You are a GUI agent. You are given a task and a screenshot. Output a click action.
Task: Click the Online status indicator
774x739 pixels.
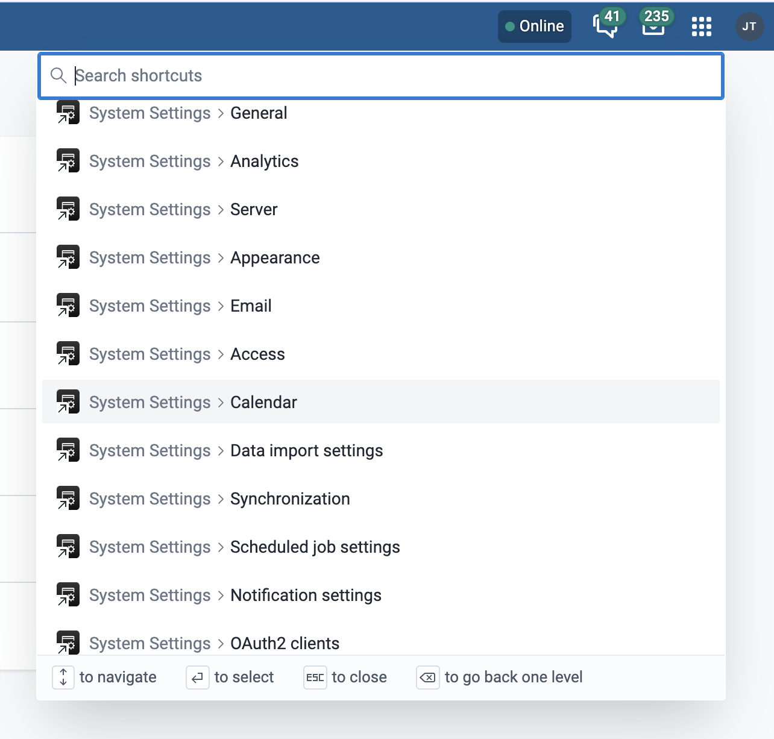[534, 27]
